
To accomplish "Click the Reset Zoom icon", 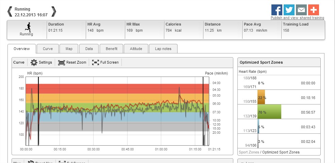I will point(62,63).
